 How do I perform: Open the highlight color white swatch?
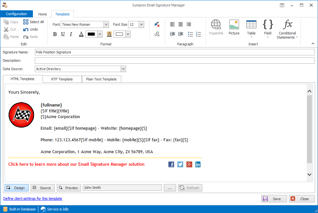click(119, 34)
